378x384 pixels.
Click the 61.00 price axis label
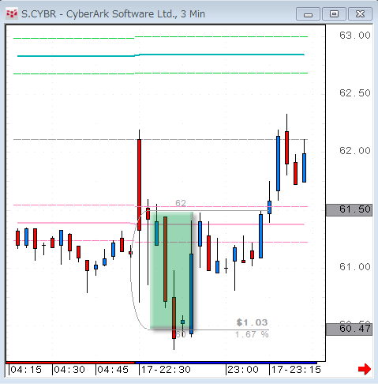[x=355, y=267]
